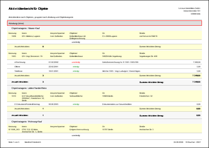Image resolution: width=209 pixels, height=148 pixels.
Task: Click the Immobilien GmbH company name
Action: coord(189,8)
